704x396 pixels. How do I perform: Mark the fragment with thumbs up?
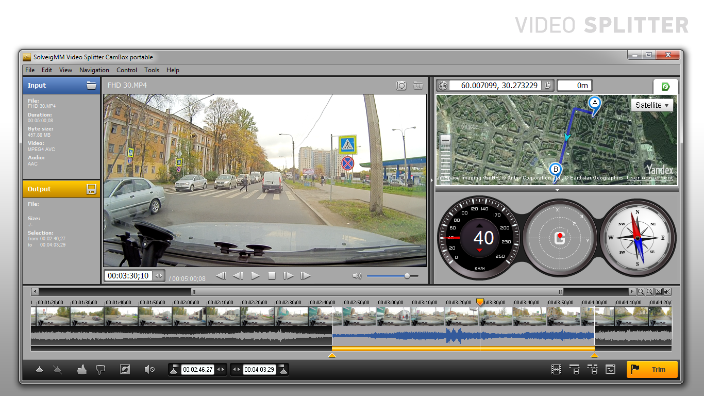[81, 369]
